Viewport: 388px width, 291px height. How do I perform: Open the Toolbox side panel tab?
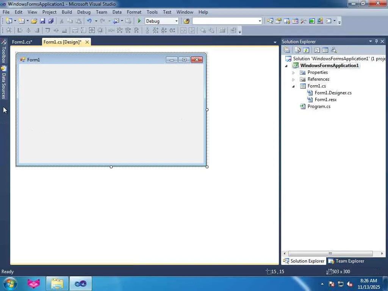point(4,51)
